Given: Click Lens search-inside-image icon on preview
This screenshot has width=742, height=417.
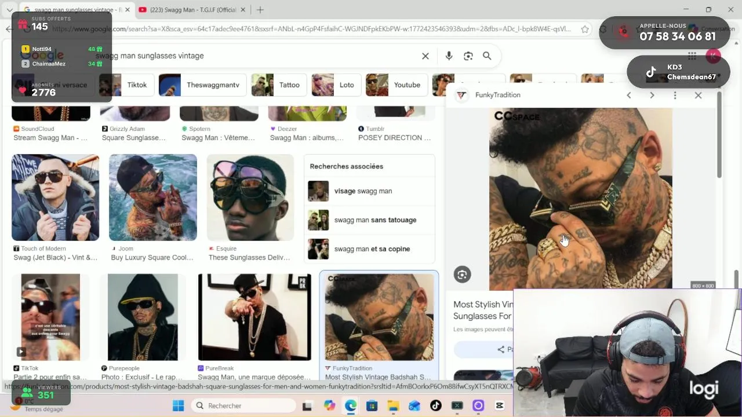Looking at the screenshot, I should click(462, 275).
